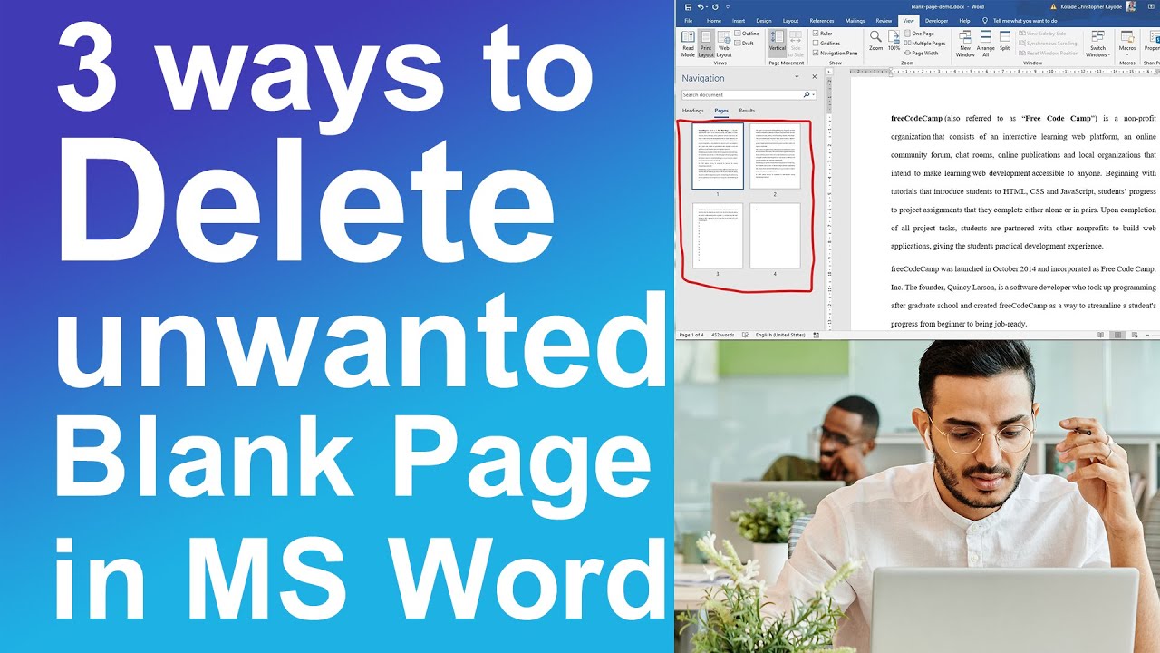Choose One Page zoom
1160x653 pixels.
pyautogui.click(x=920, y=34)
